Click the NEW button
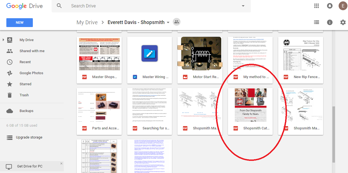Image resolution: width=348 pixels, height=173 pixels. [20, 23]
